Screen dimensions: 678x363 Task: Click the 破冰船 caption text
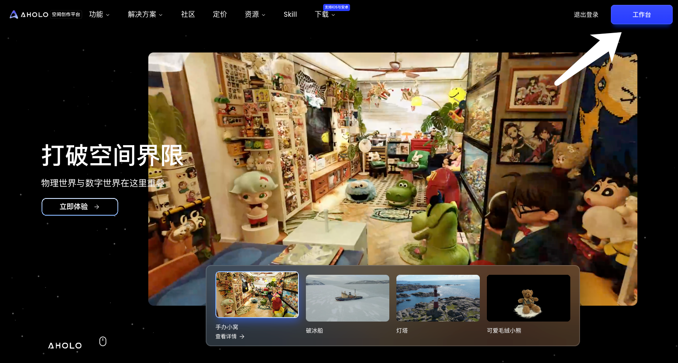(x=314, y=330)
